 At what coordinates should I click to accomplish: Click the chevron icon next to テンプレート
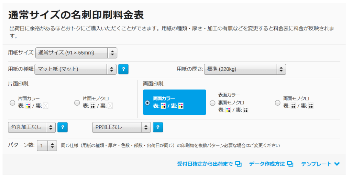pos(337,164)
